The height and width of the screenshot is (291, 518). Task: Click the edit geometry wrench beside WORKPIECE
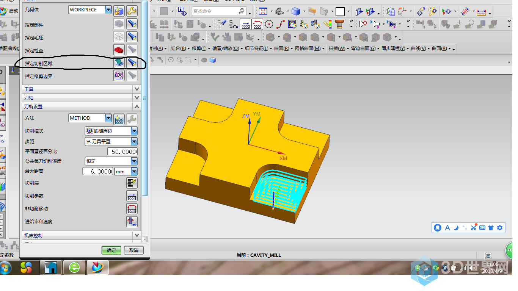click(132, 11)
